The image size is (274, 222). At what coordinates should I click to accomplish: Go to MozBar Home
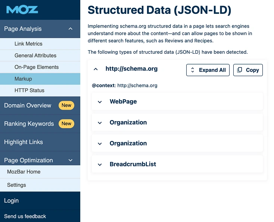[x=24, y=172]
